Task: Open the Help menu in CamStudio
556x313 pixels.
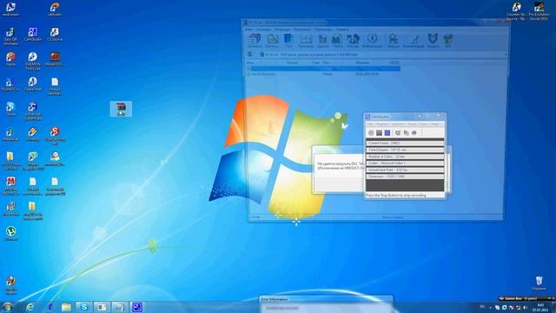Action: point(434,124)
